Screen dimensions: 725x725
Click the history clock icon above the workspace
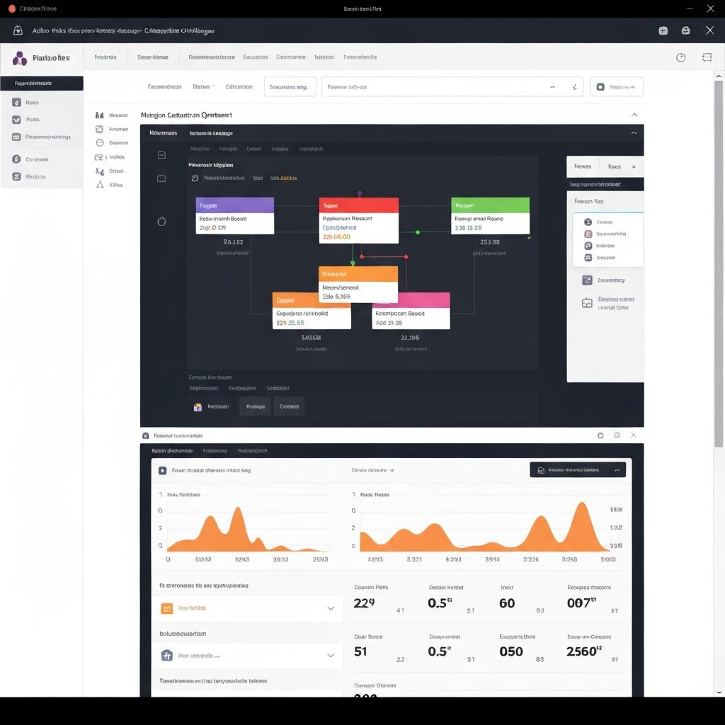click(x=681, y=57)
